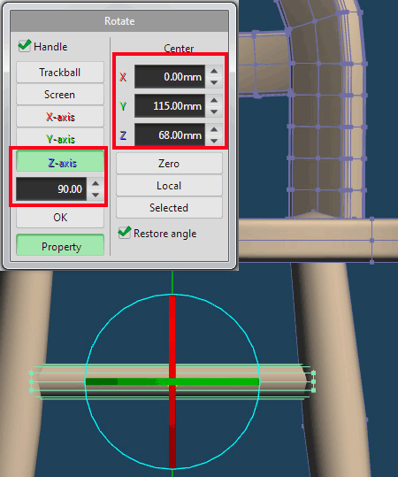Viewport: 398px width, 477px height.
Task: Increase the 90.00 rotation angle with up arrow
Action: pyautogui.click(x=96, y=183)
